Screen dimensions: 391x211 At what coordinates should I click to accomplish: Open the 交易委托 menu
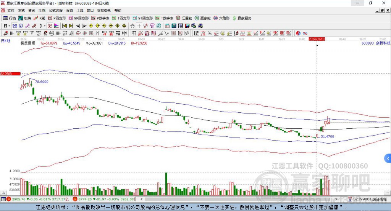coord(104,10)
